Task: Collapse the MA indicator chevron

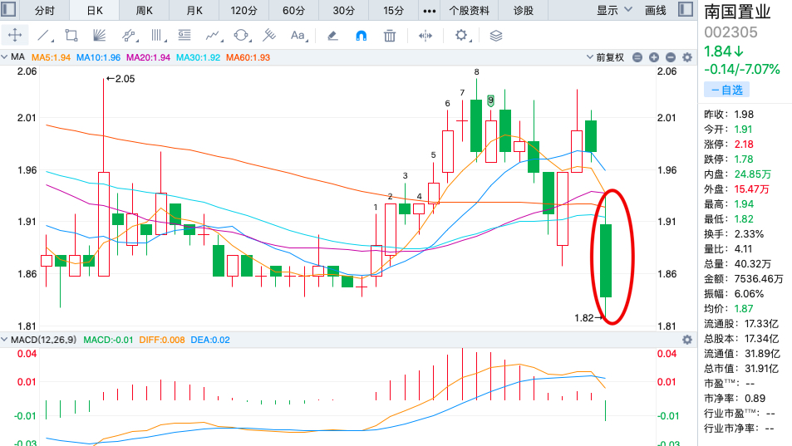Action: [x=4, y=57]
